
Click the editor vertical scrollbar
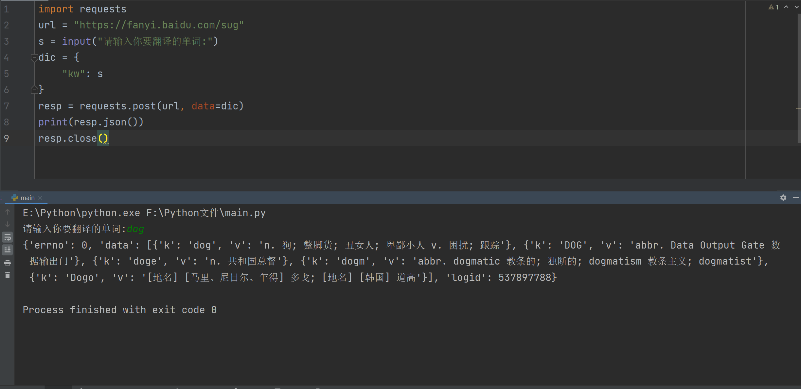(x=799, y=78)
